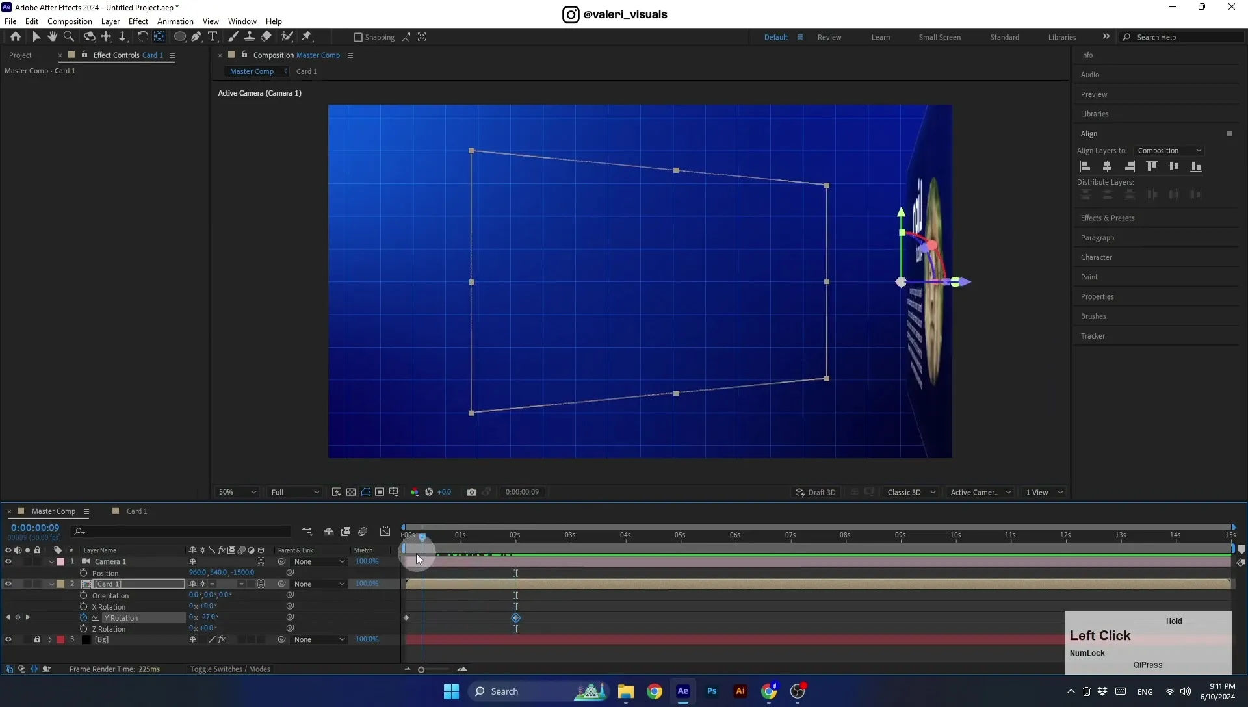Select the Zoom magnifier tool
1248x707 pixels.
click(x=69, y=37)
